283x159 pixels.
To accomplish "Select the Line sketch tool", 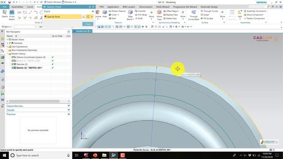I will click(x=30, y=12).
